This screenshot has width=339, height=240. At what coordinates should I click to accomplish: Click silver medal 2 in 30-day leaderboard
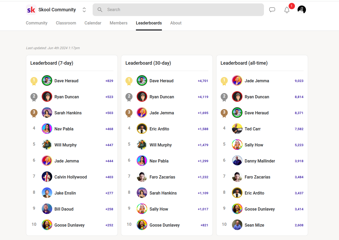pyautogui.click(x=129, y=97)
